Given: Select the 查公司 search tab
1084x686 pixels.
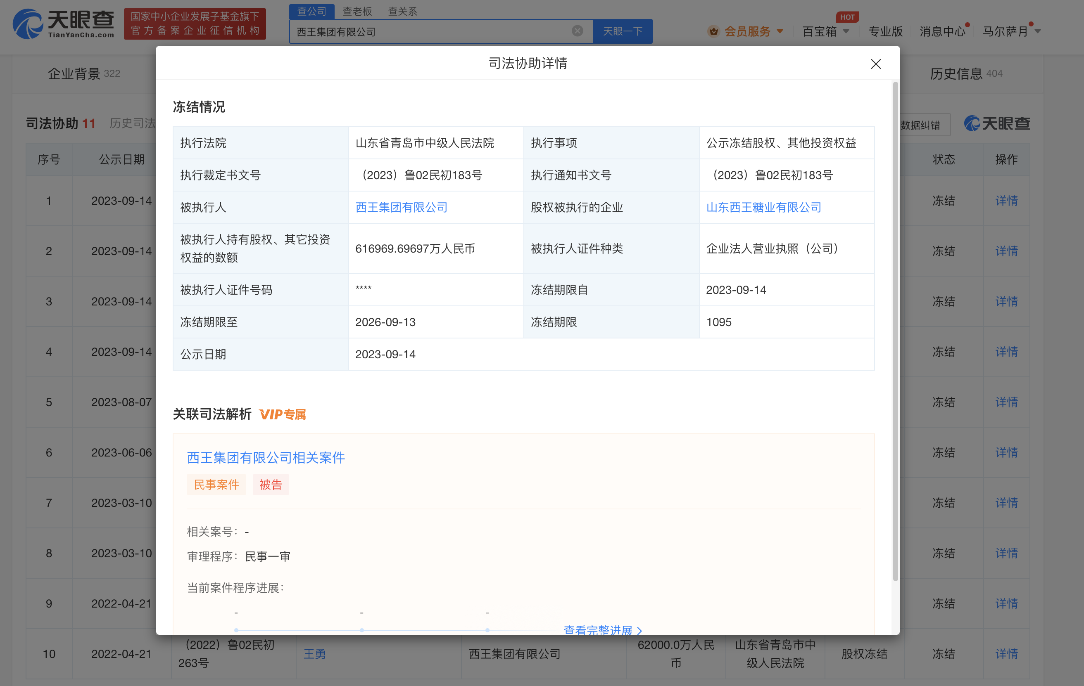Looking at the screenshot, I should coord(311,11).
